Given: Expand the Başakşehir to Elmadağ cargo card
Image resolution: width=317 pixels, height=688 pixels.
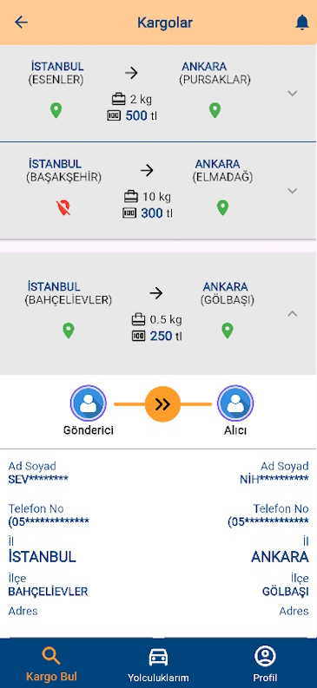Looking at the screenshot, I should [293, 191].
